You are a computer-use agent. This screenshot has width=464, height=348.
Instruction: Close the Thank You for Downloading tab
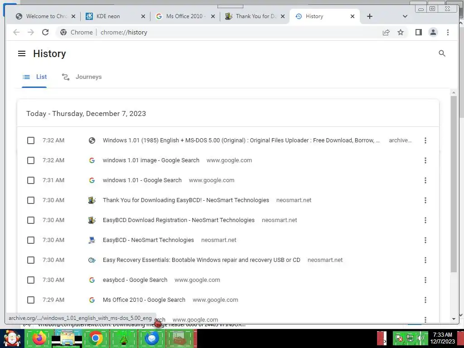283,16
